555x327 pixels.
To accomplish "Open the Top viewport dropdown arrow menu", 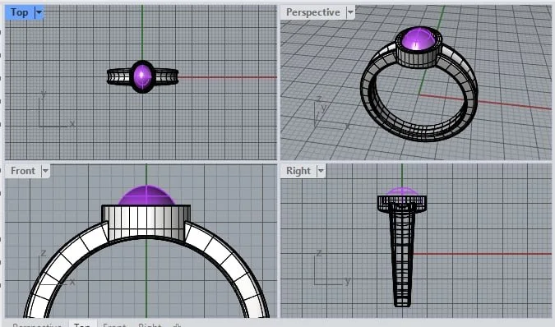I will pos(39,12).
